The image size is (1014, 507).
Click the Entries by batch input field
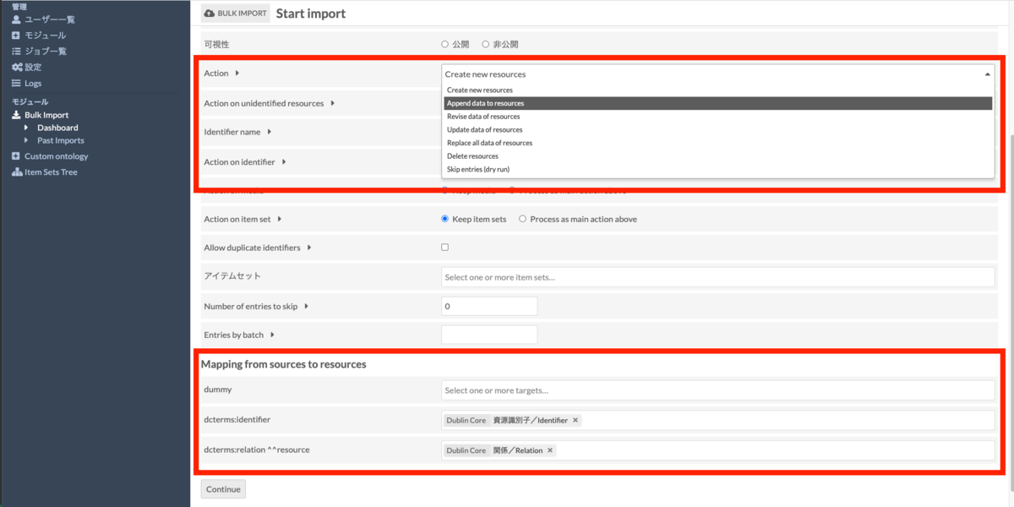[489, 335]
